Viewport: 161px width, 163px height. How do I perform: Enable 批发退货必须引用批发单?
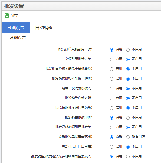[x=111, y=128]
